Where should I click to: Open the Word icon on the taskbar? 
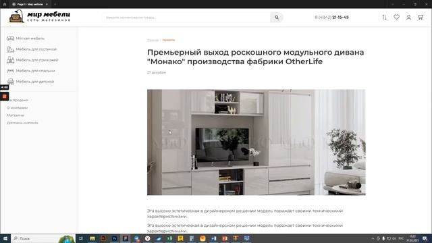coord(213,238)
